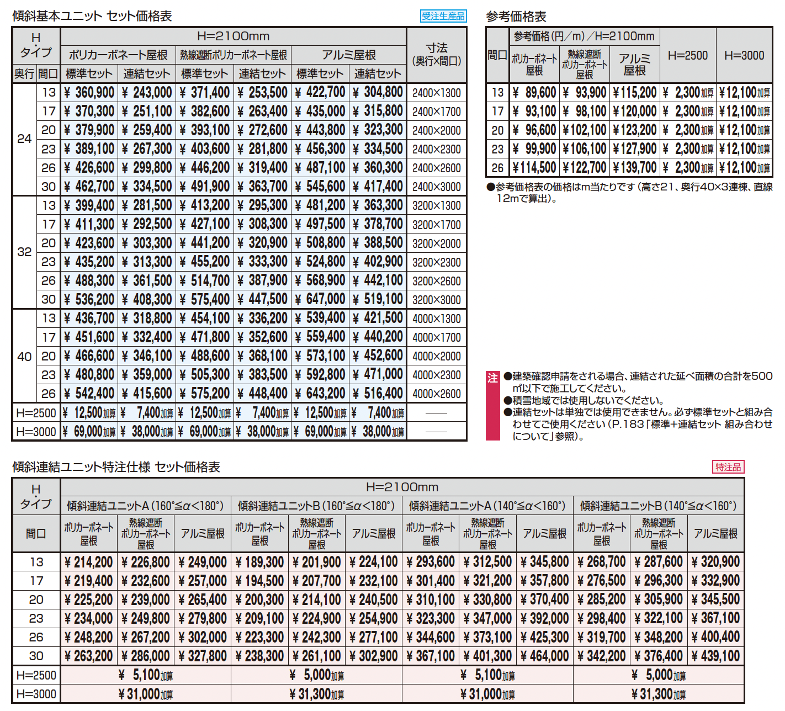Click the note about 建築確認申請 and 500㎡

coord(638,382)
